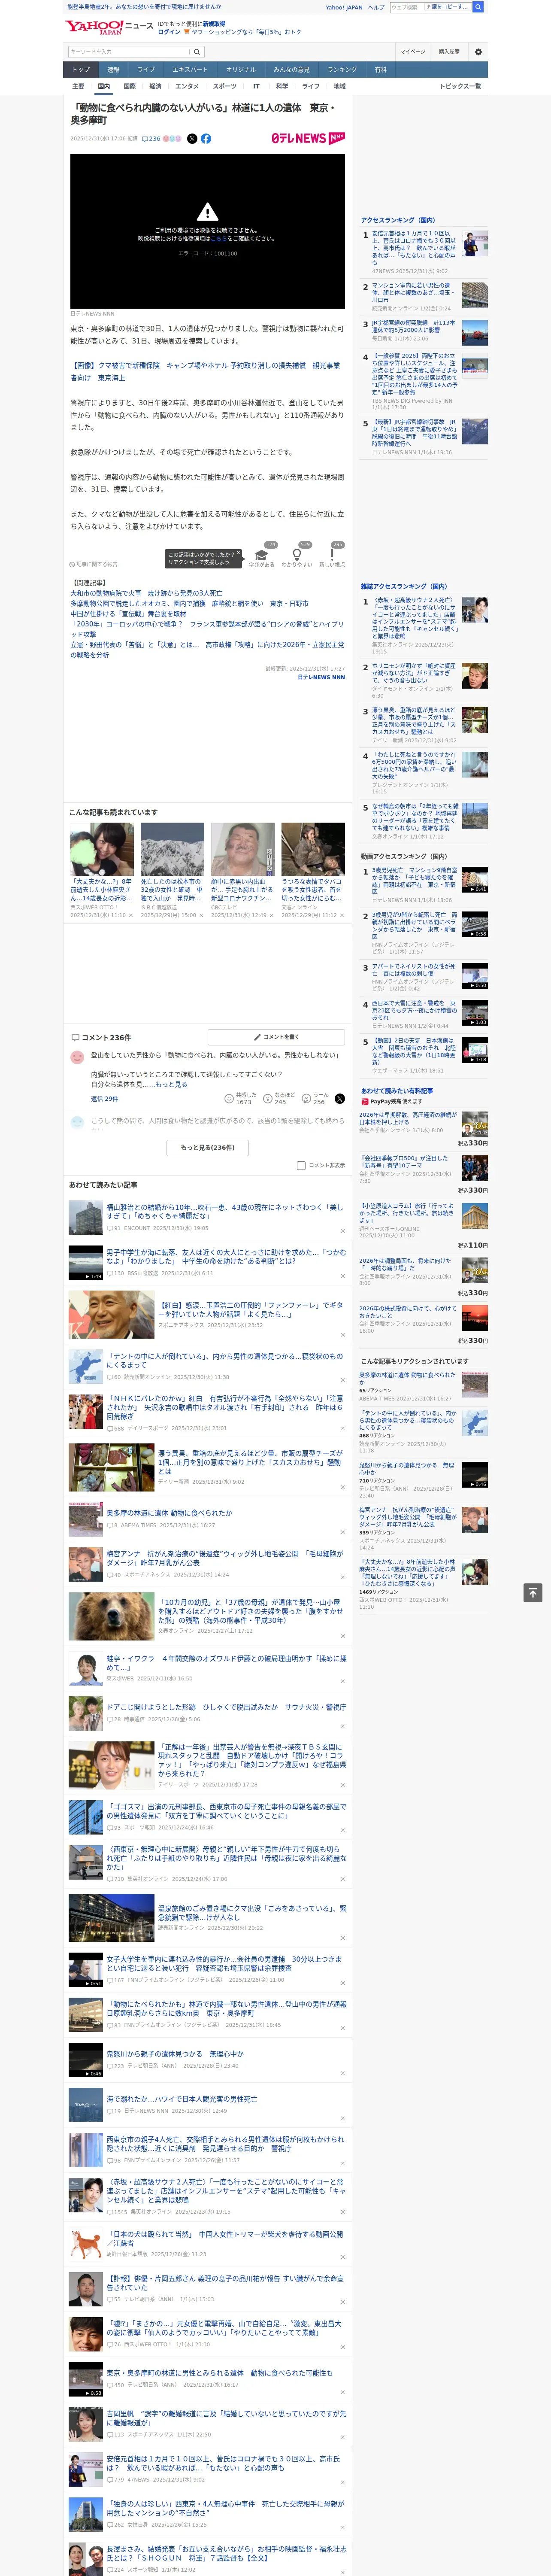Open the 236 comments speech-bubble icon
This screenshot has width=551, height=2576.
pos(151,139)
